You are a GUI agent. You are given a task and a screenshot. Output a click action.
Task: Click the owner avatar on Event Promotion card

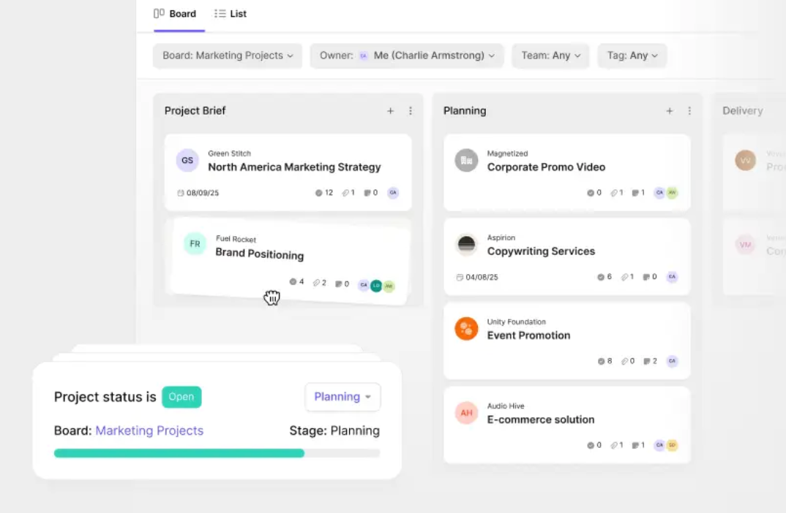(673, 361)
